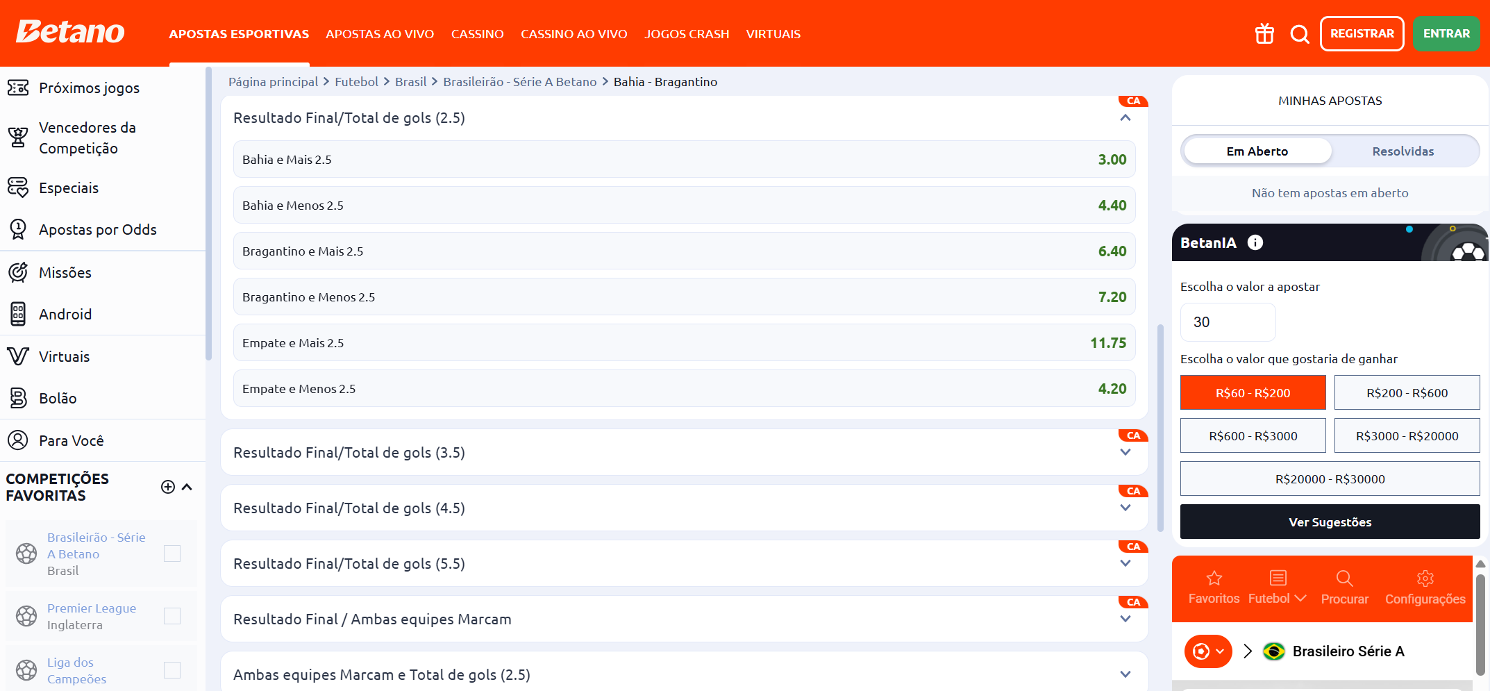This screenshot has height=691, width=1490.
Task: Click the search magnifier icon in header
Action: [1299, 33]
